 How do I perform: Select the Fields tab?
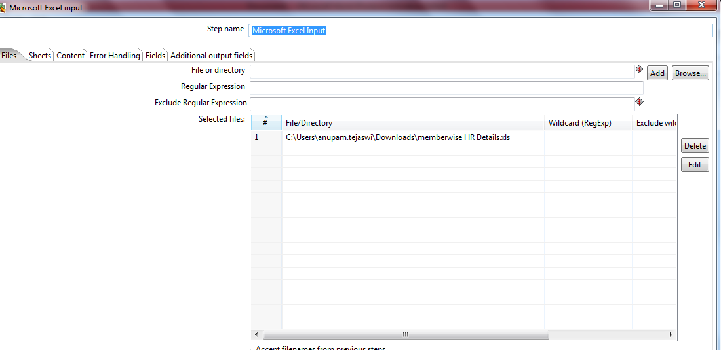click(x=155, y=56)
